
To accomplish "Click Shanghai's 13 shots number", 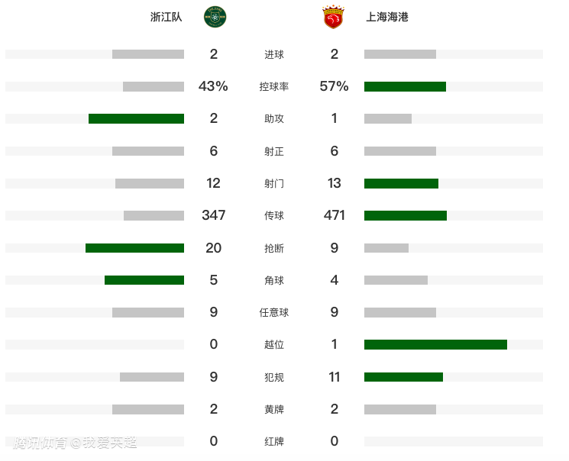I will click(x=335, y=183).
